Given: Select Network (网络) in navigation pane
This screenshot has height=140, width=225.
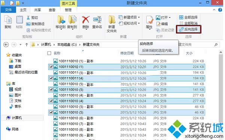Looking at the screenshot, I should coord(12,129).
